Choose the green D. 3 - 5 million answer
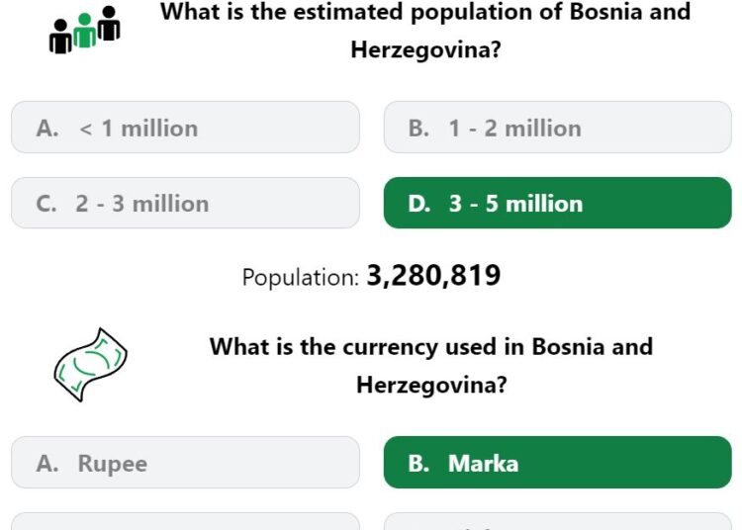Viewport: 742px width, 530px height. tap(557, 203)
